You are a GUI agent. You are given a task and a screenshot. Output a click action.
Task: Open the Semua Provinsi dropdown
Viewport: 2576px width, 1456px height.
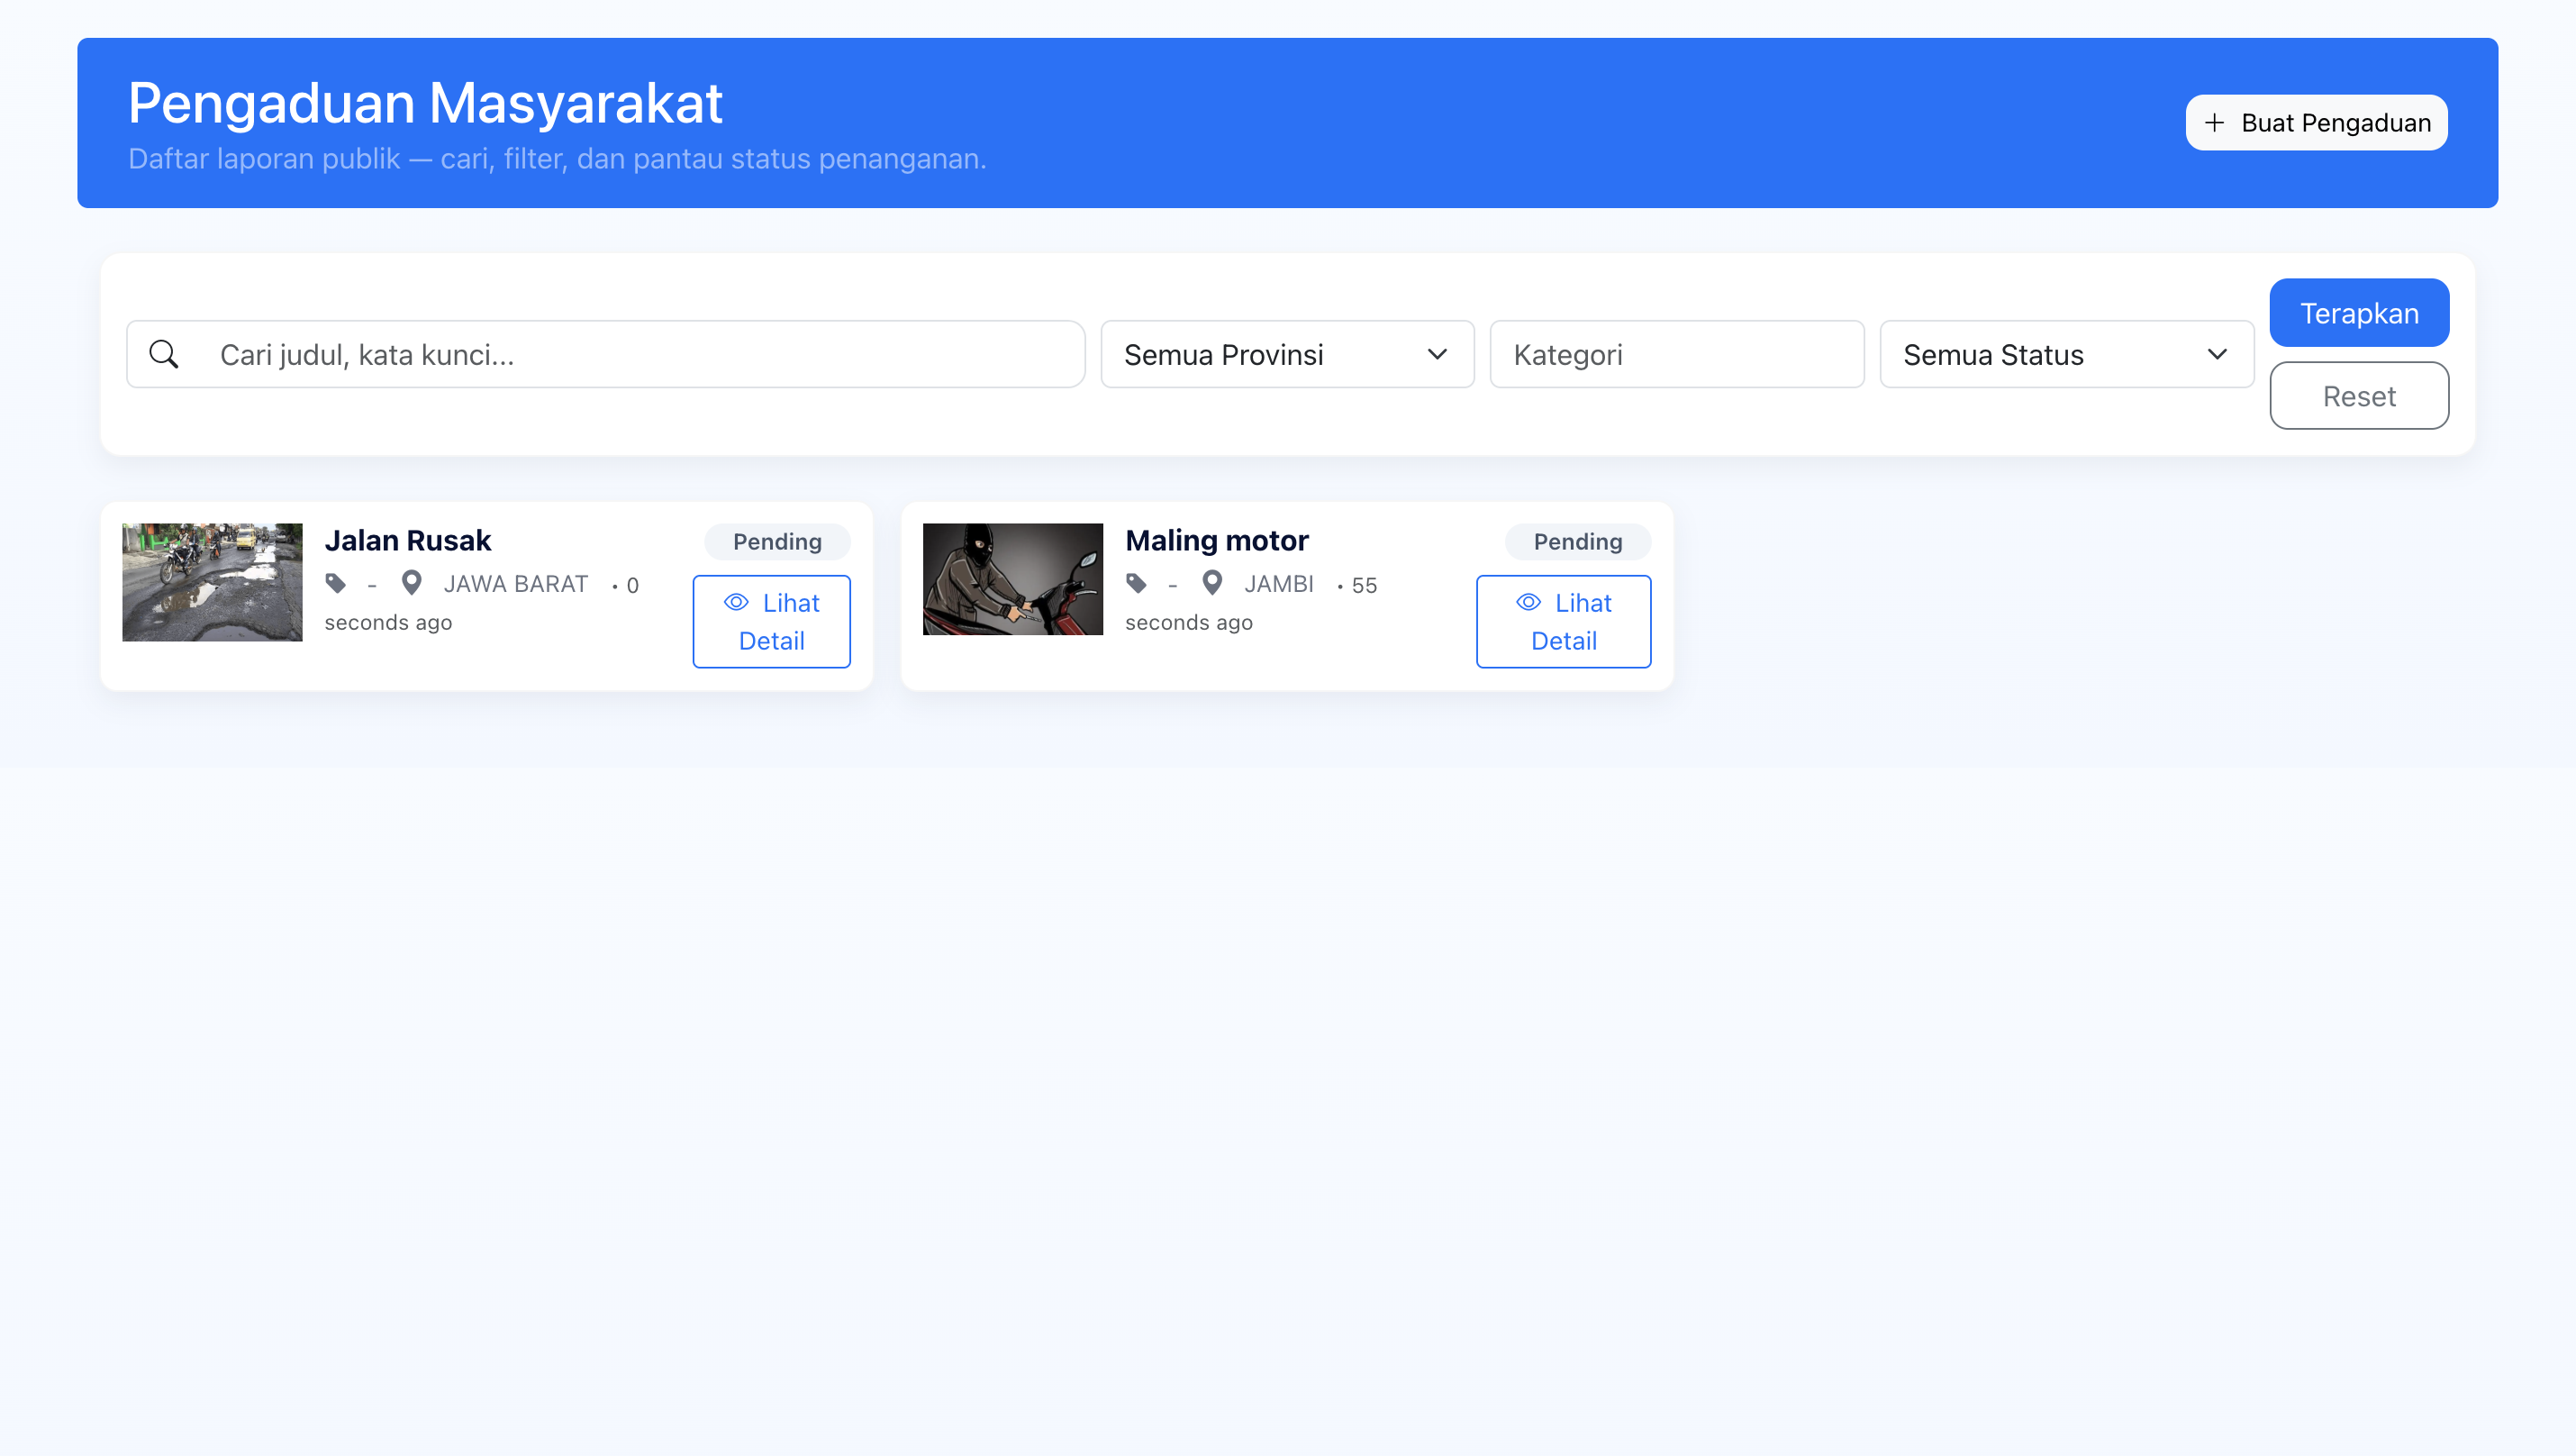(x=1286, y=354)
